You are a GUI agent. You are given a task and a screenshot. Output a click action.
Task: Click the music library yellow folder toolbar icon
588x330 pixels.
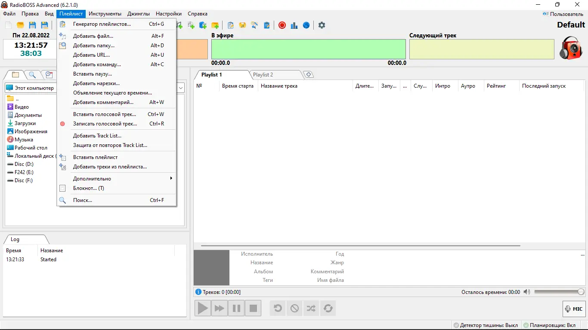pos(242,25)
